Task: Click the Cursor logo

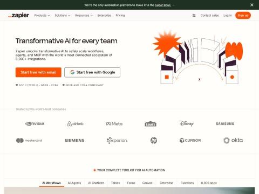Action: [x=190, y=140]
